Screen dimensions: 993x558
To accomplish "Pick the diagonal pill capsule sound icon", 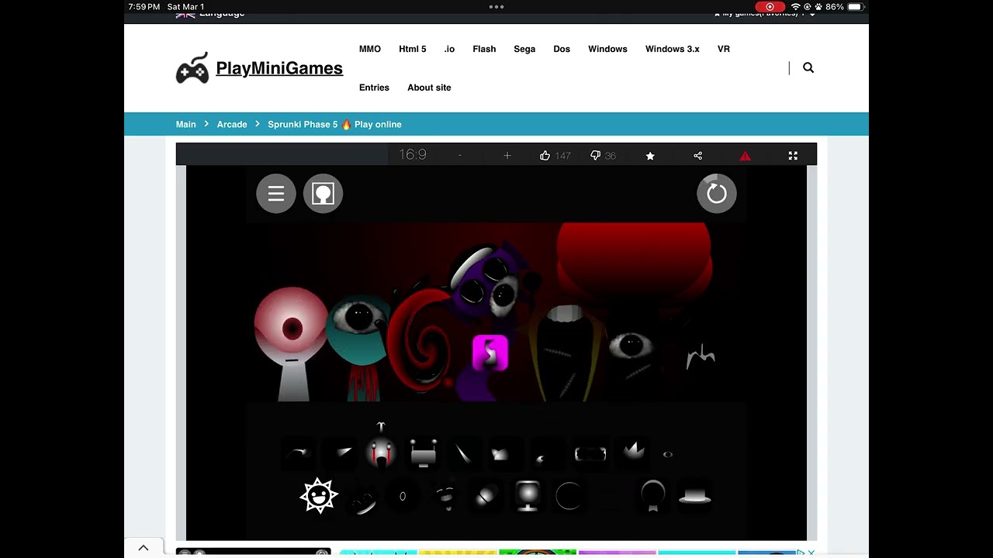I will click(486, 496).
